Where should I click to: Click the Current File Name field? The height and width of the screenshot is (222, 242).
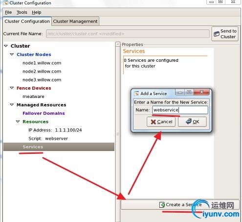pyautogui.click(x=128, y=34)
